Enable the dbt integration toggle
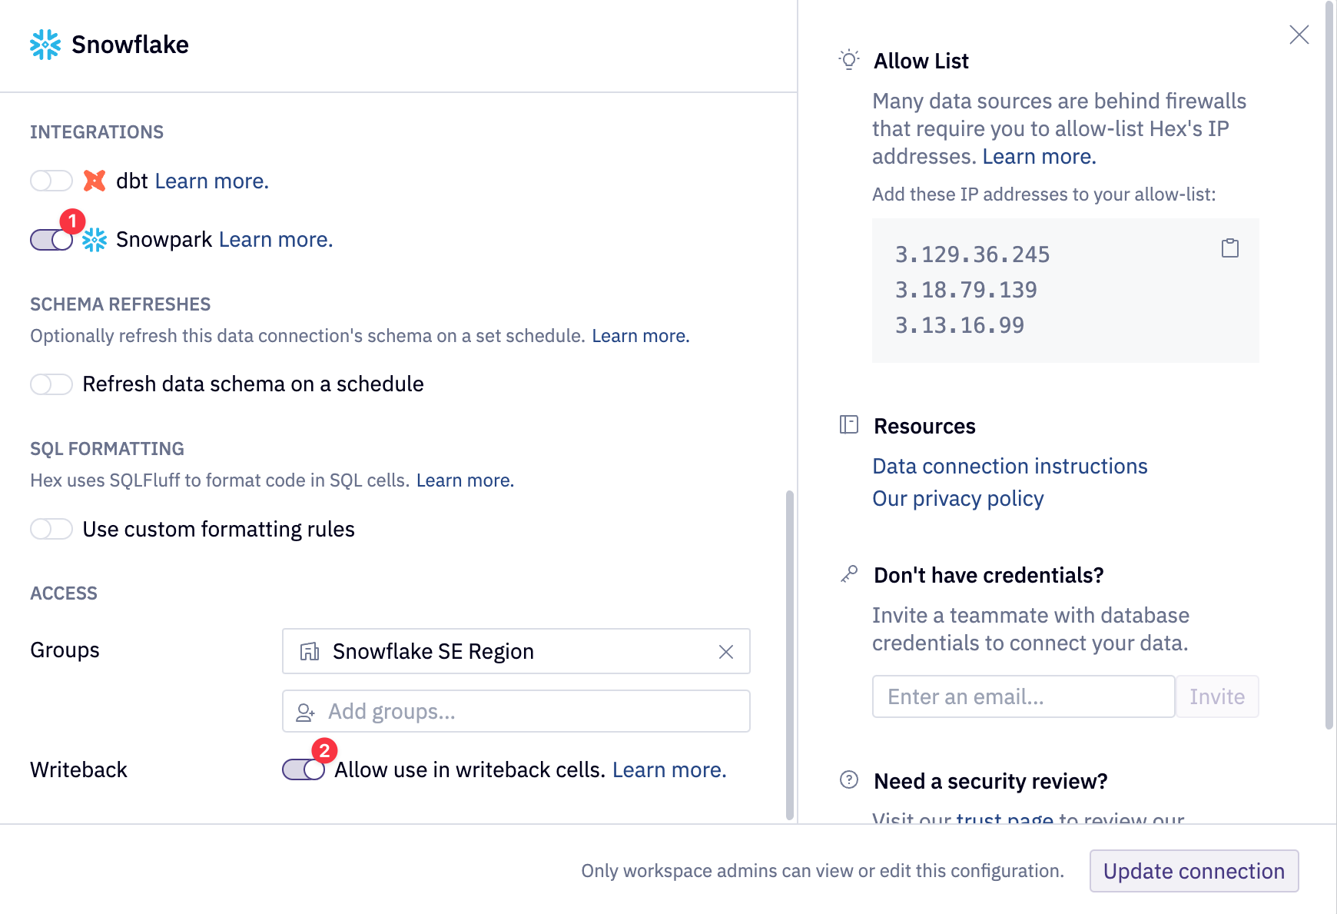1337x914 pixels. pyautogui.click(x=51, y=181)
